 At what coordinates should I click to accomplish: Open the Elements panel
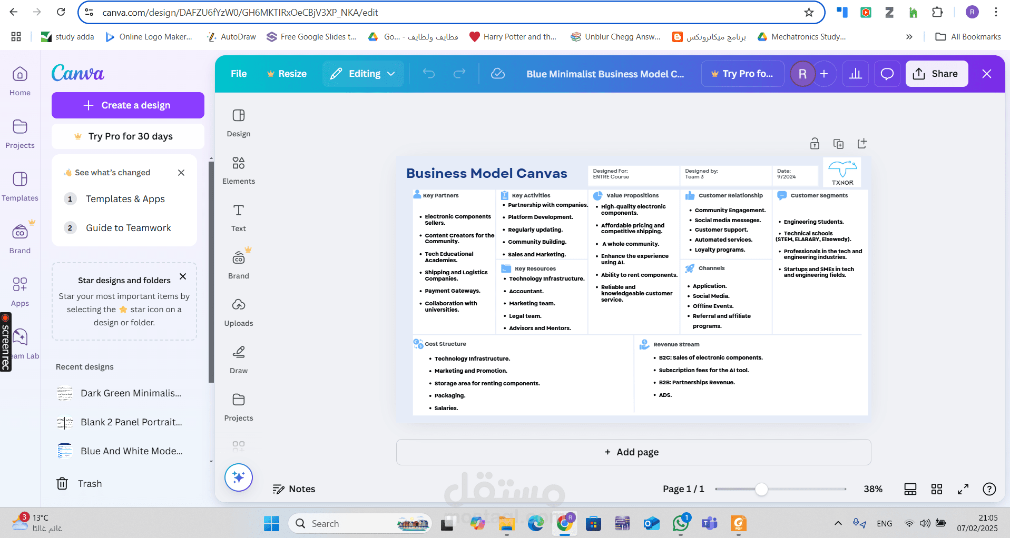(x=239, y=171)
